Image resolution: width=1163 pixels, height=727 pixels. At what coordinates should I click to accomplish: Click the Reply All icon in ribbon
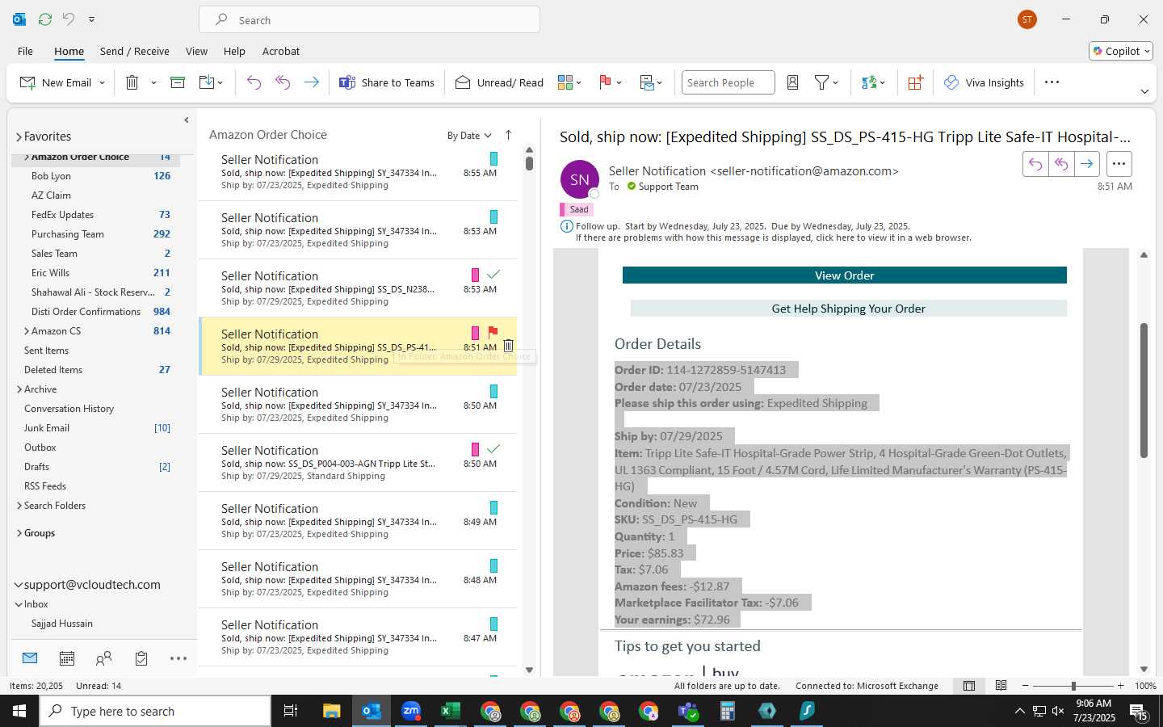283,82
